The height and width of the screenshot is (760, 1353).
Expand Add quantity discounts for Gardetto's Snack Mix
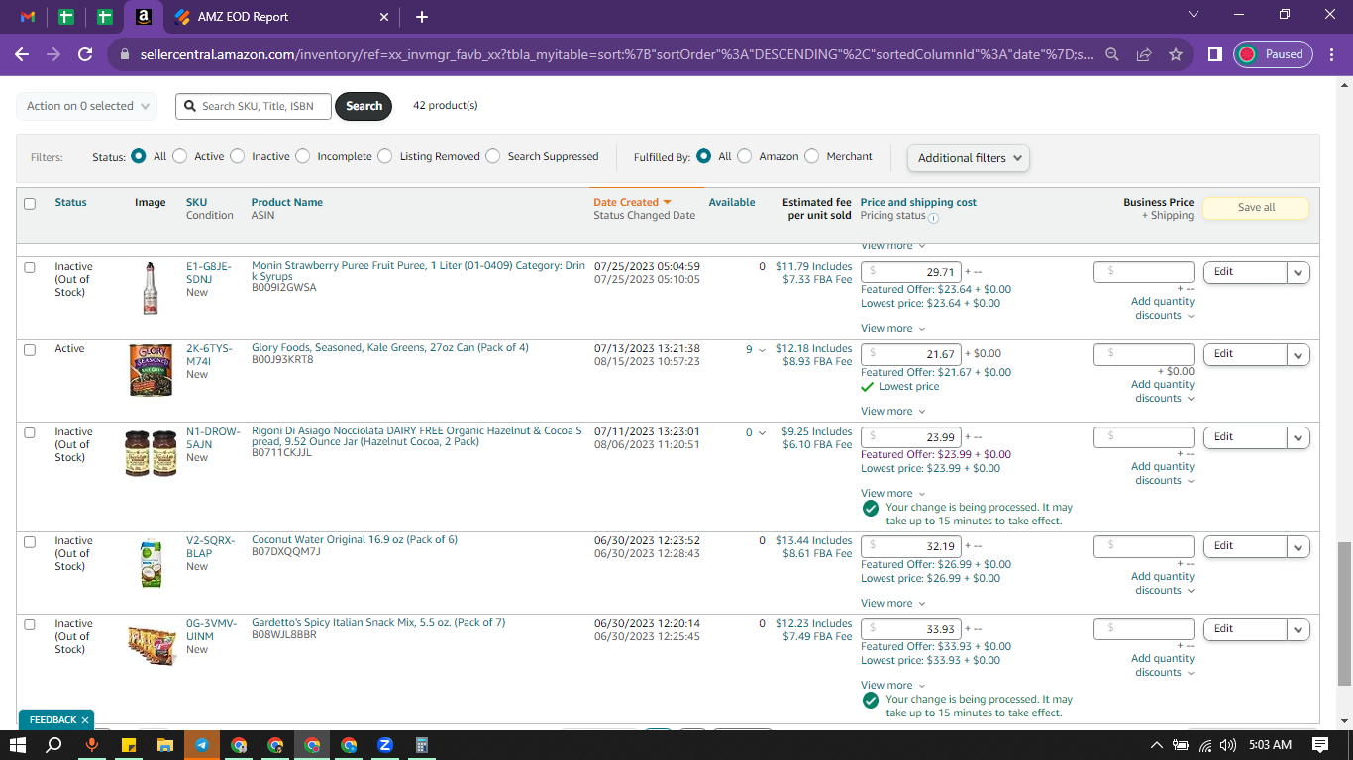pos(1163,665)
